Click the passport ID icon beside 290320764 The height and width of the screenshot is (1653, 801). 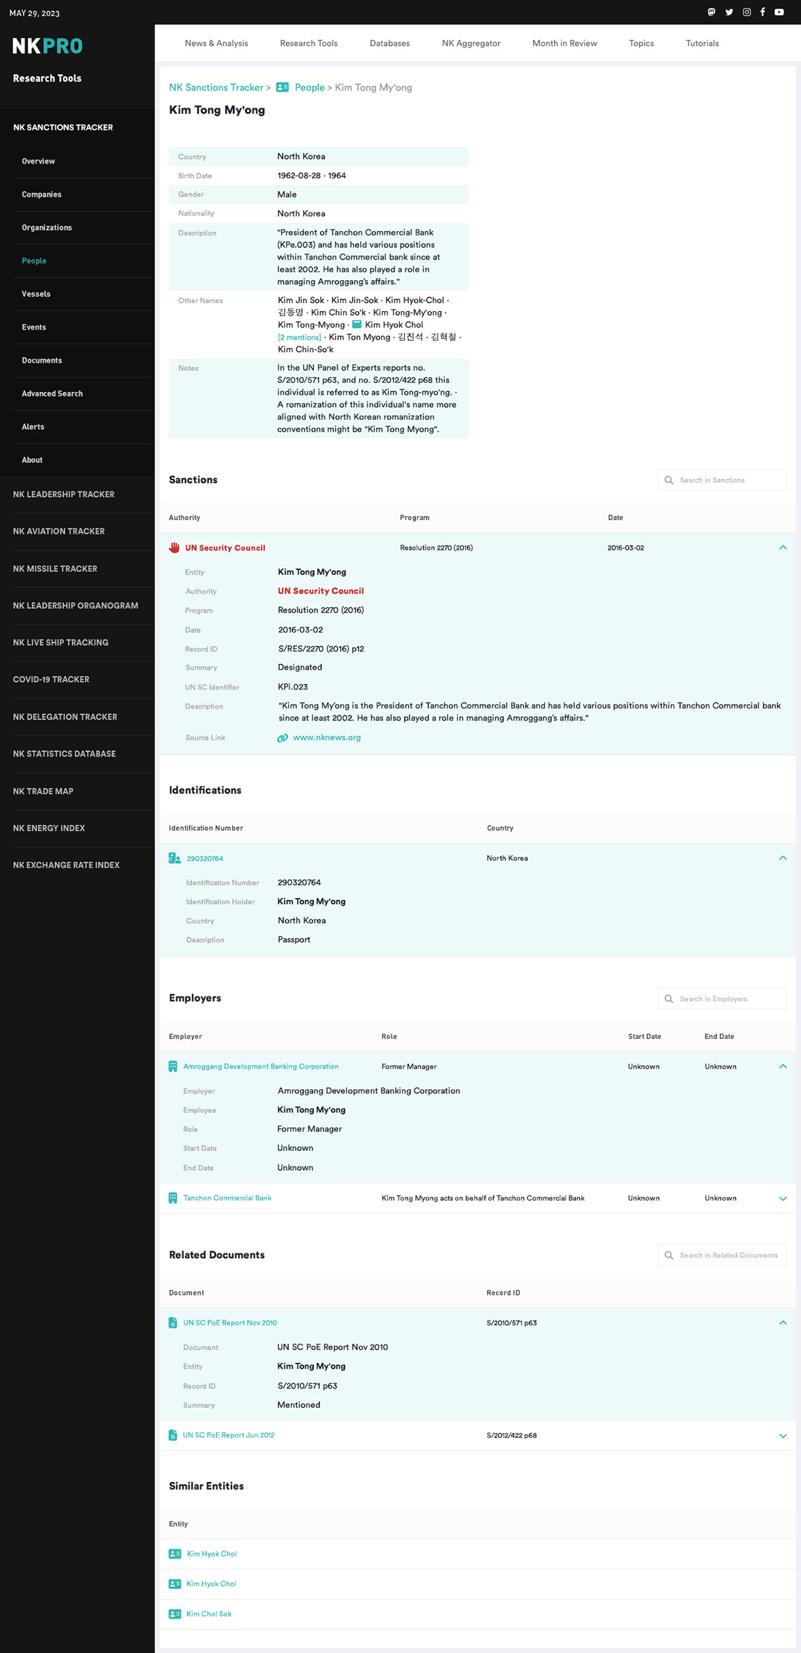click(x=174, y=858)
